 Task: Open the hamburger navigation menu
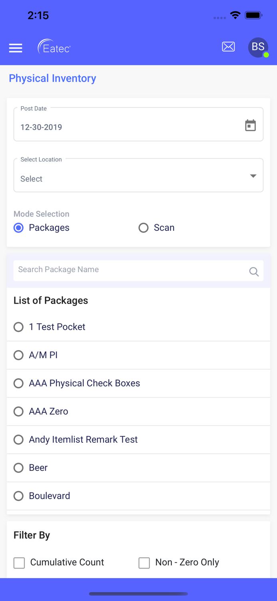[x=16, y=48]
